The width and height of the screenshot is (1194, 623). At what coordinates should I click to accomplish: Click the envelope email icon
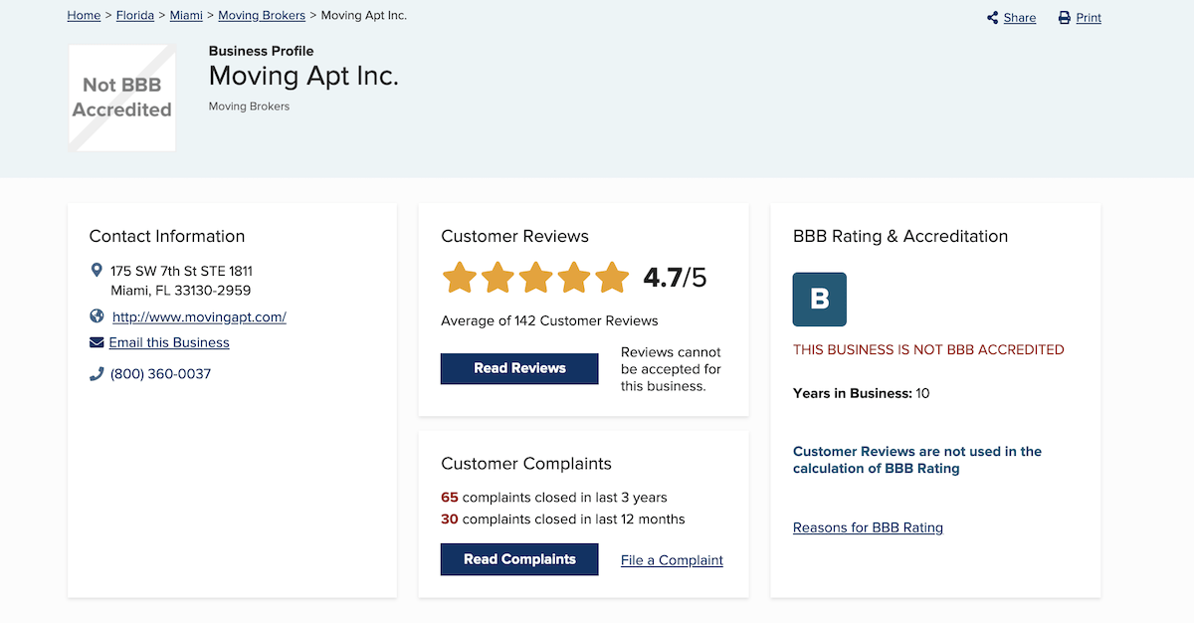tap(97, 342)
